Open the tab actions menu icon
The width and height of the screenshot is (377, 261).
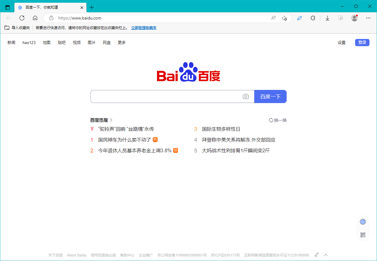8,7
